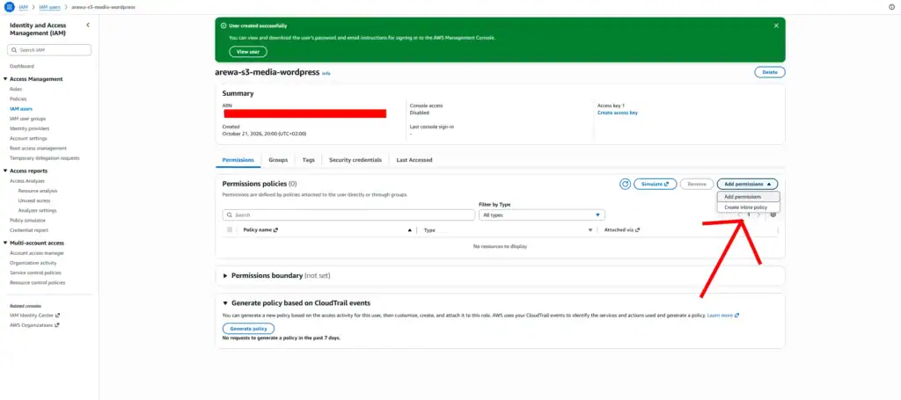
Task: Open AWS Organizations related console
Action: coord(34,325)
